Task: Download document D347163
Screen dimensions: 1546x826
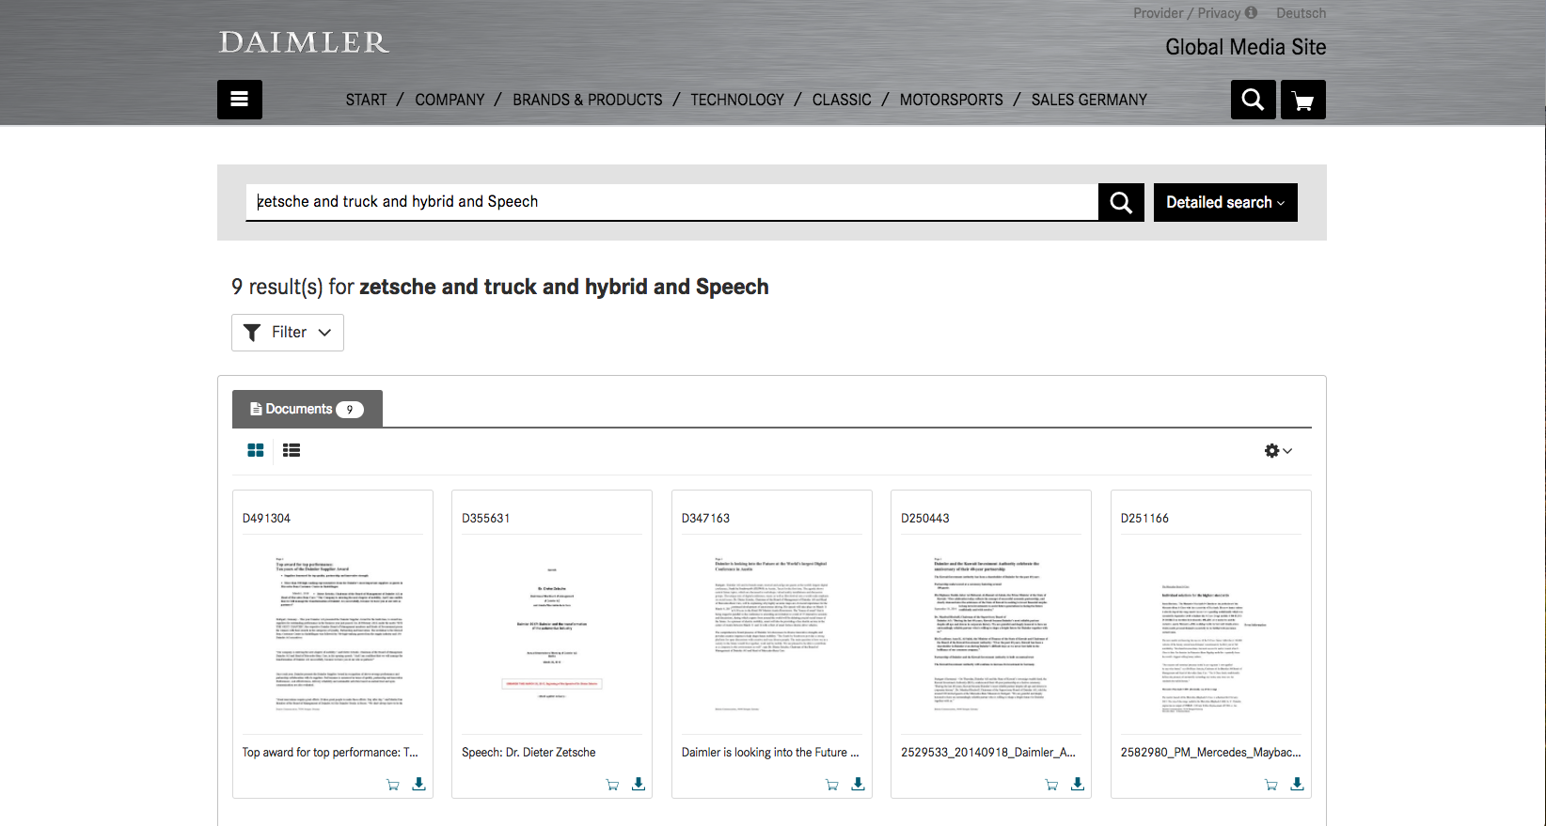Action: click(859, 784)
